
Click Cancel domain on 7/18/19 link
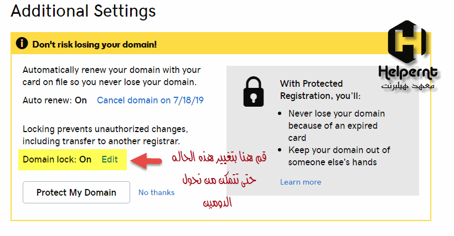150,100
